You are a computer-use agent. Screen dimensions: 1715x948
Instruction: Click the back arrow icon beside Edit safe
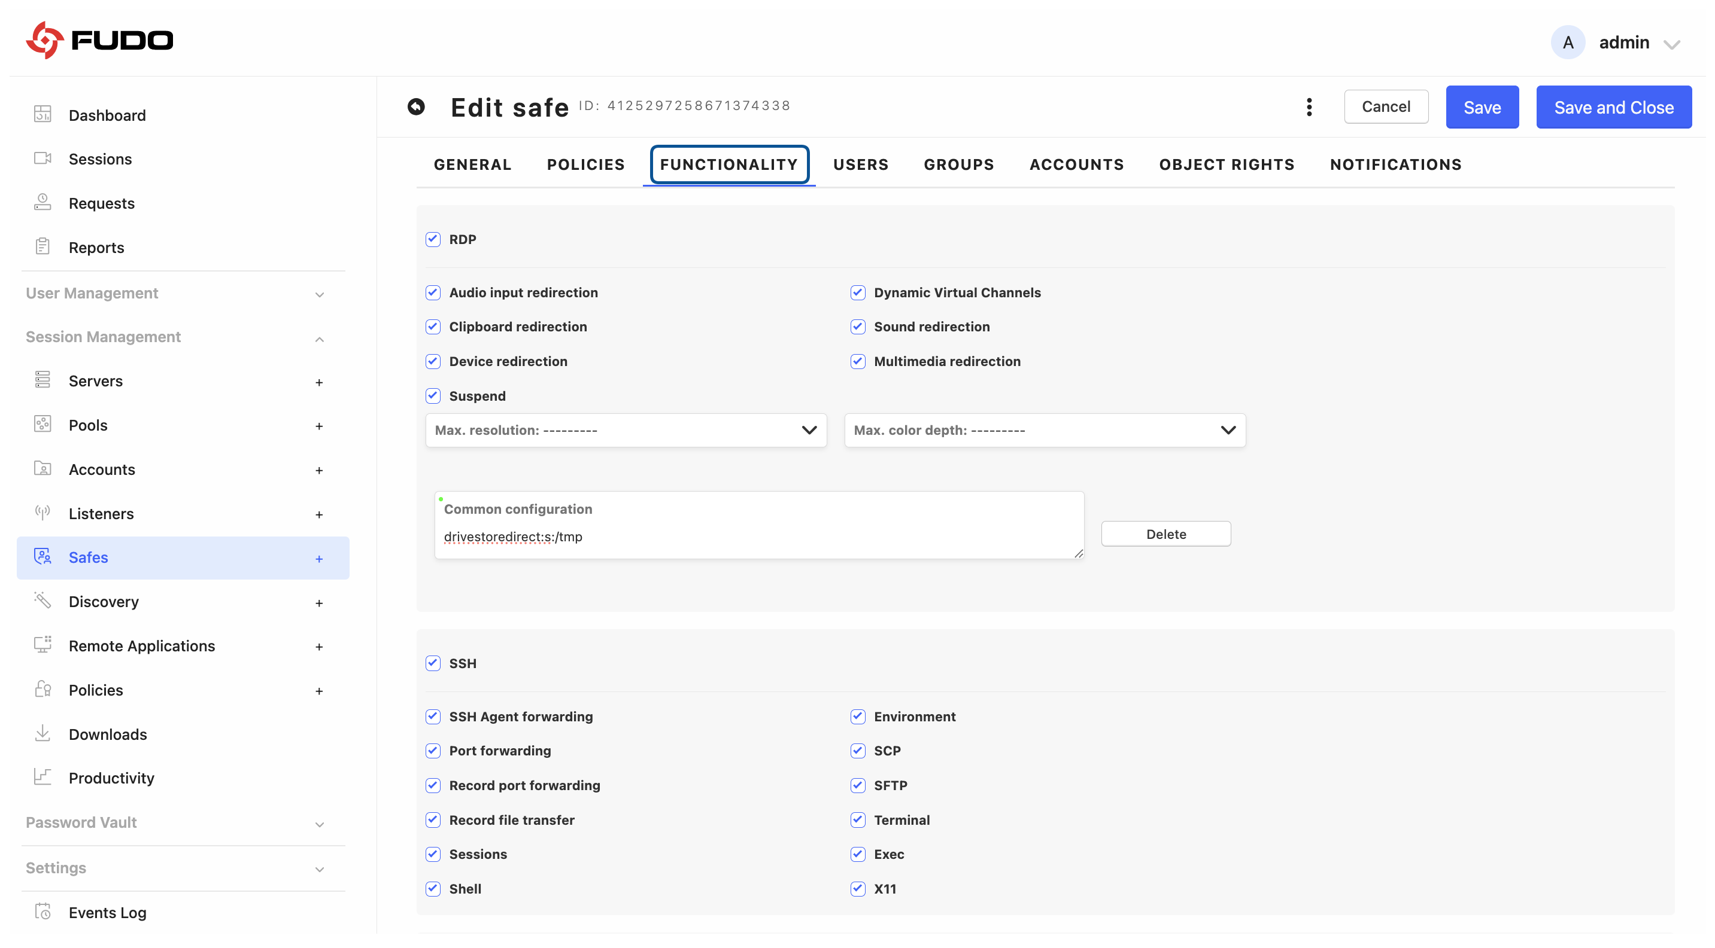point(416,106)
